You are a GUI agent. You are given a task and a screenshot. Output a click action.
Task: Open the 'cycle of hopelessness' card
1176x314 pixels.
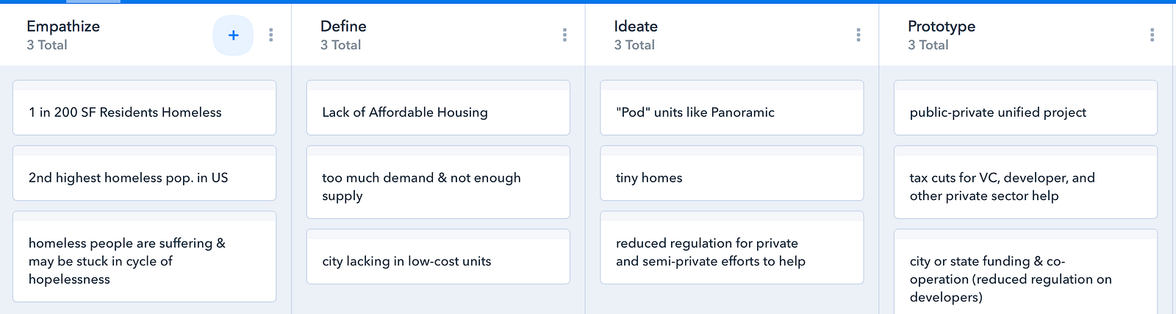pos(144,261)
